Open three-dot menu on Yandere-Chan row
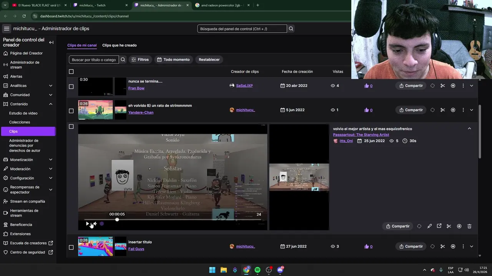This screenshot has width=492, height=276. coord(463,110)
